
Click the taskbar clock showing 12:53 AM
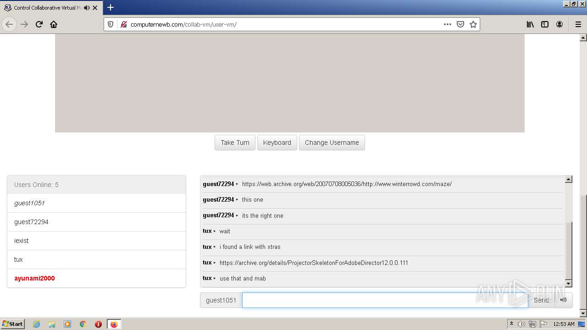564,324
